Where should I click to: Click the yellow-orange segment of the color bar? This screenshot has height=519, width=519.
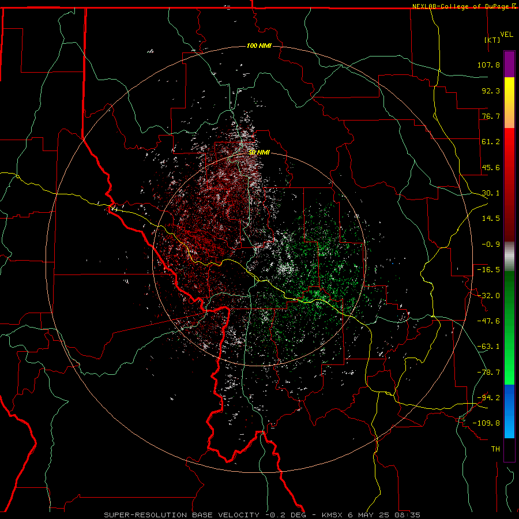(509, 103)
